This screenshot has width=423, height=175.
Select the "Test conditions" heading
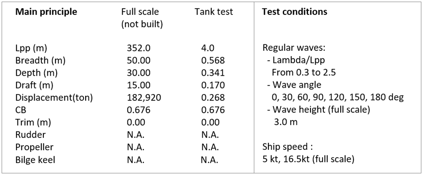pos(295,12)
